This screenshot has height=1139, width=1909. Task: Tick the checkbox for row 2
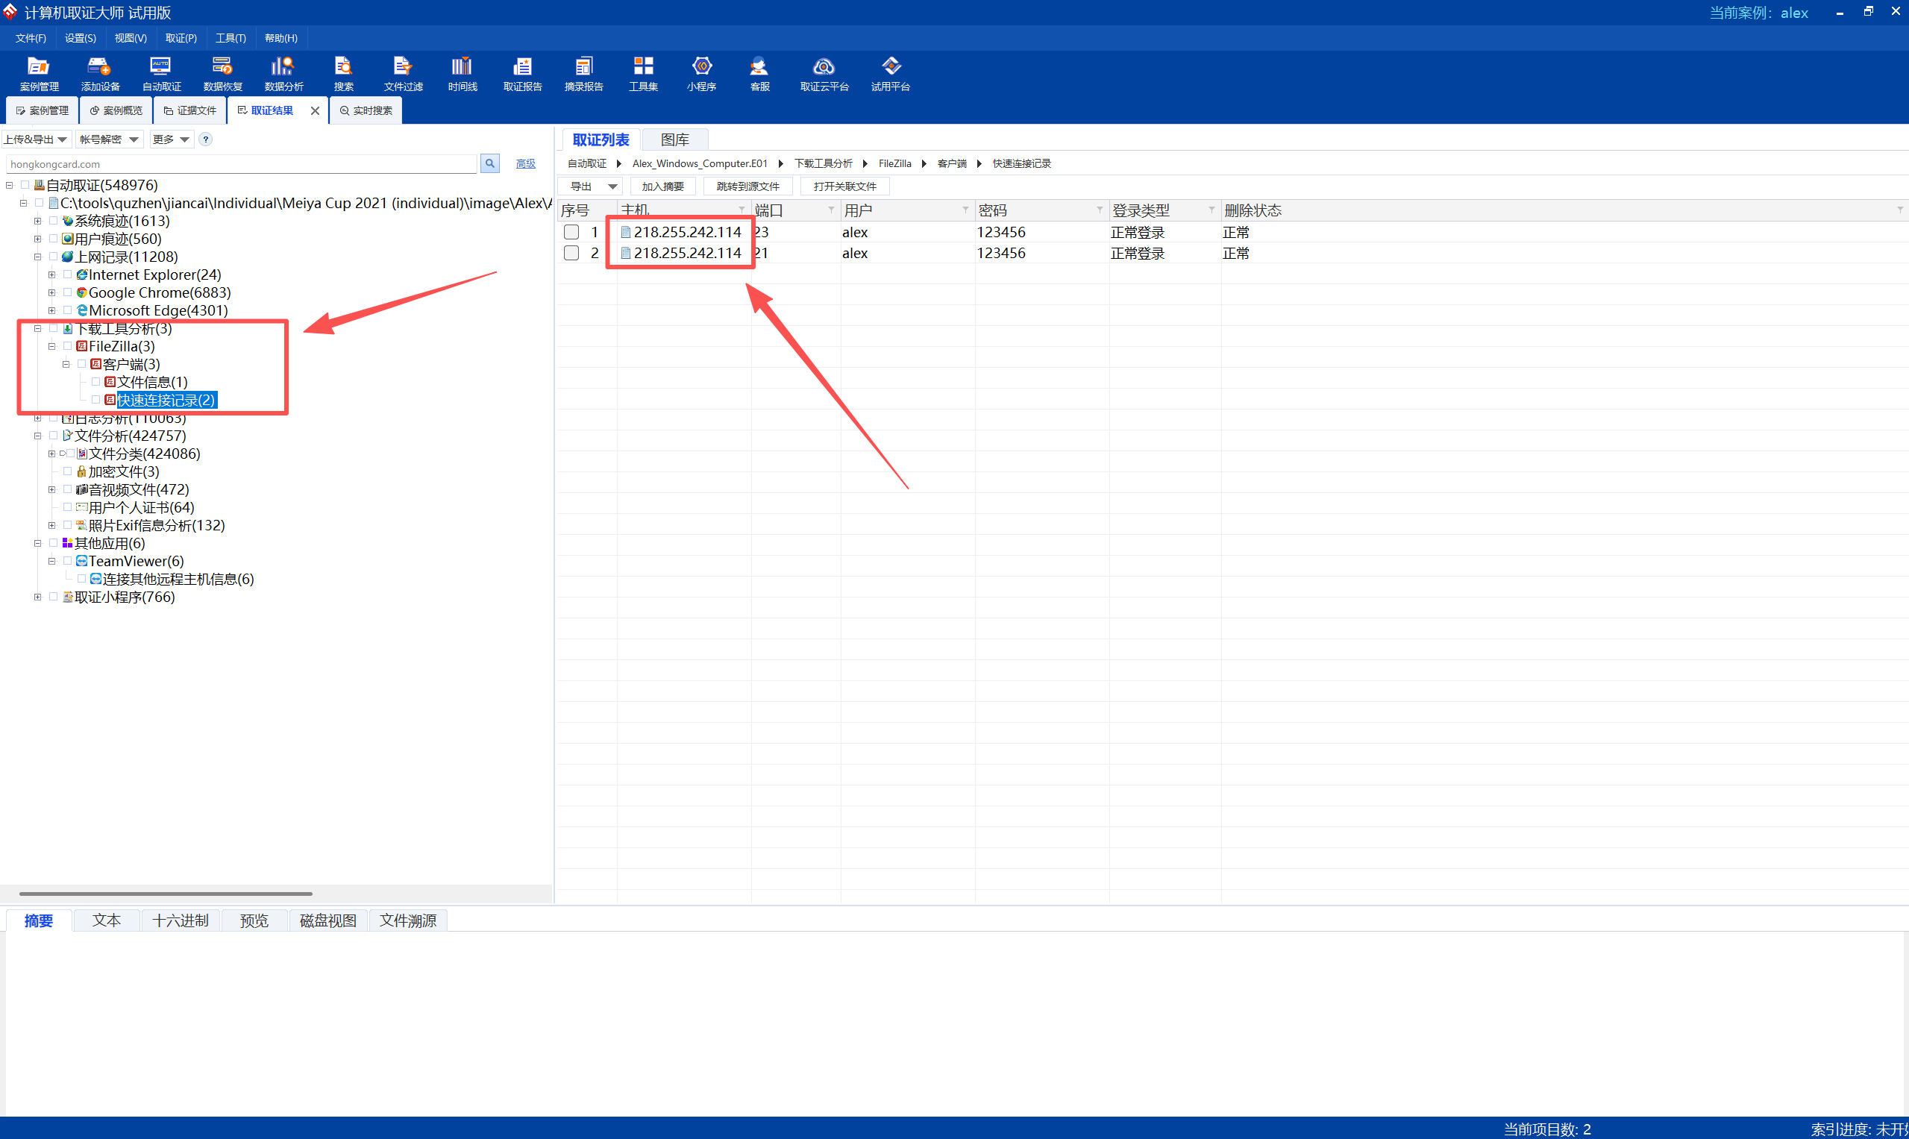point(571,254)
